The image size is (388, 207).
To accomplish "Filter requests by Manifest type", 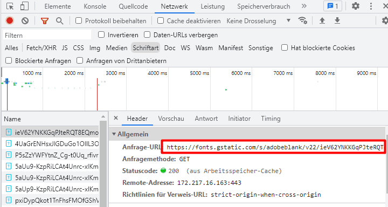I will pos(231,48).
